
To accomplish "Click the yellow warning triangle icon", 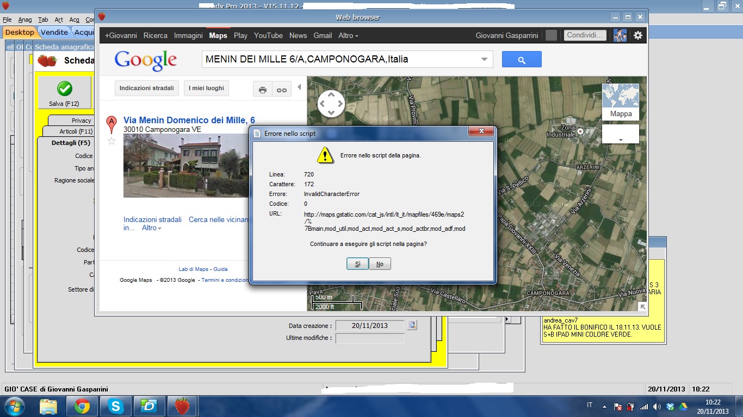I will tap(325, 155).
